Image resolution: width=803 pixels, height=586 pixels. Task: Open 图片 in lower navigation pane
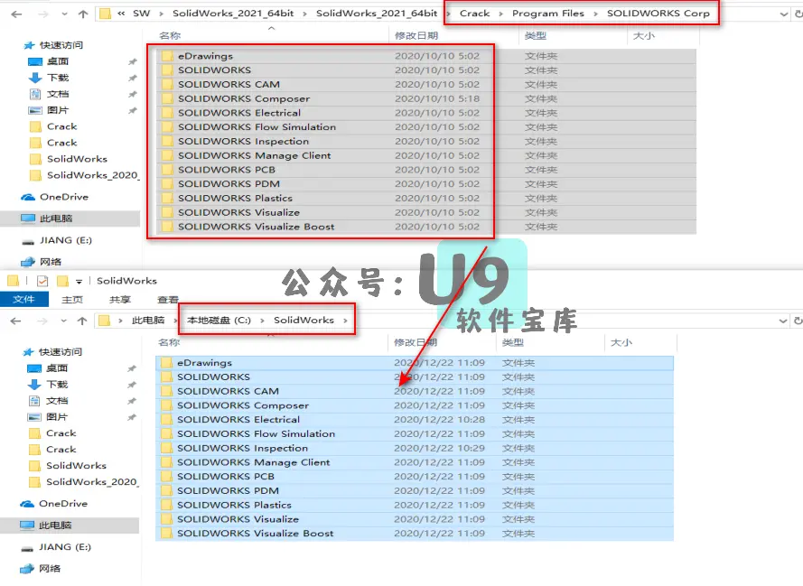coord(47,417)
